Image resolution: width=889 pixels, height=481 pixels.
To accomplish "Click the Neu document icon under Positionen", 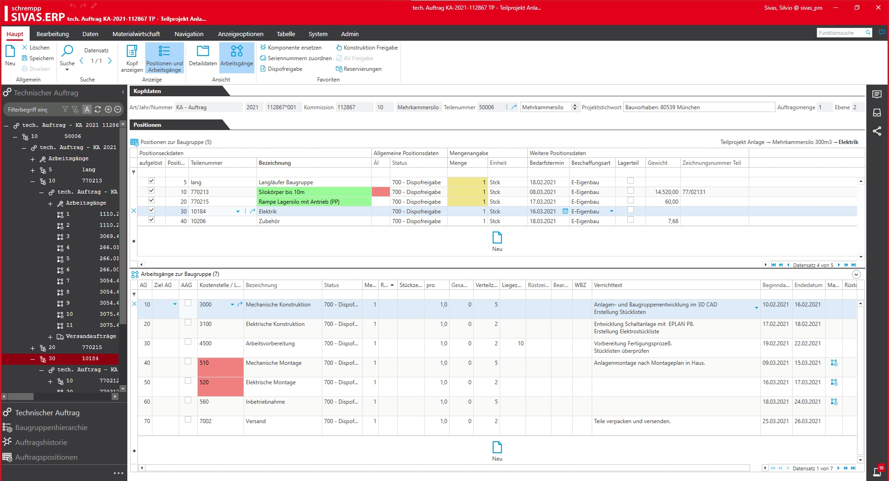I will (x=497, y=238).
